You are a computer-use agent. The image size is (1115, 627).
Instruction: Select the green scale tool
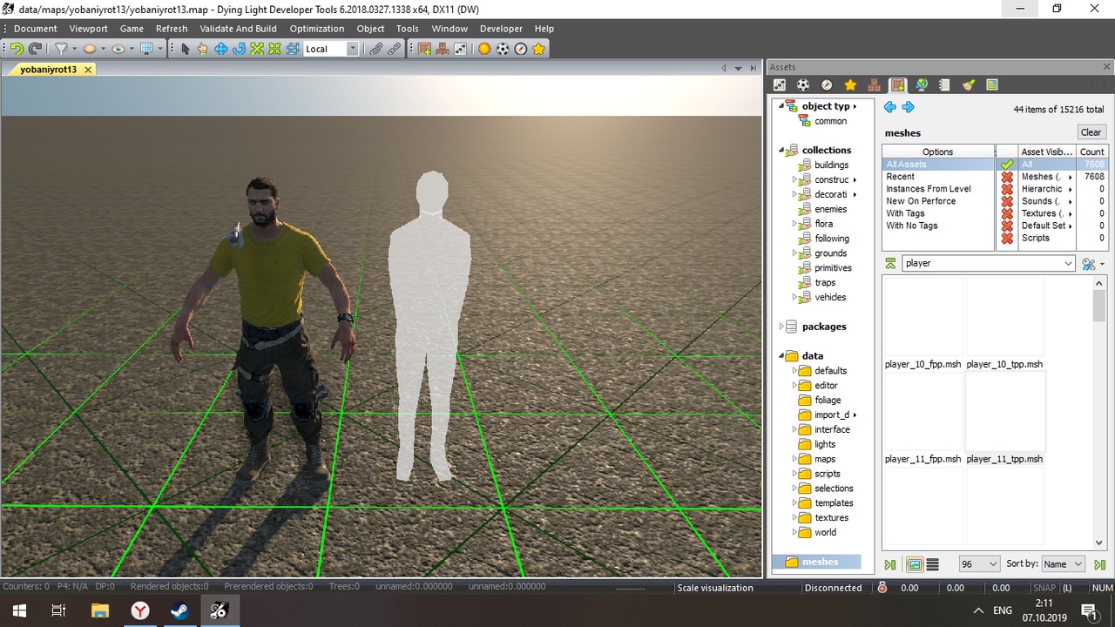[257, 49]
